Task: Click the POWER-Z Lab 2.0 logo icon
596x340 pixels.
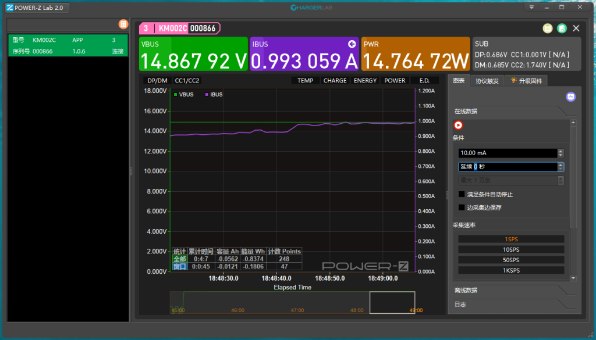Action: pos(9,8)
